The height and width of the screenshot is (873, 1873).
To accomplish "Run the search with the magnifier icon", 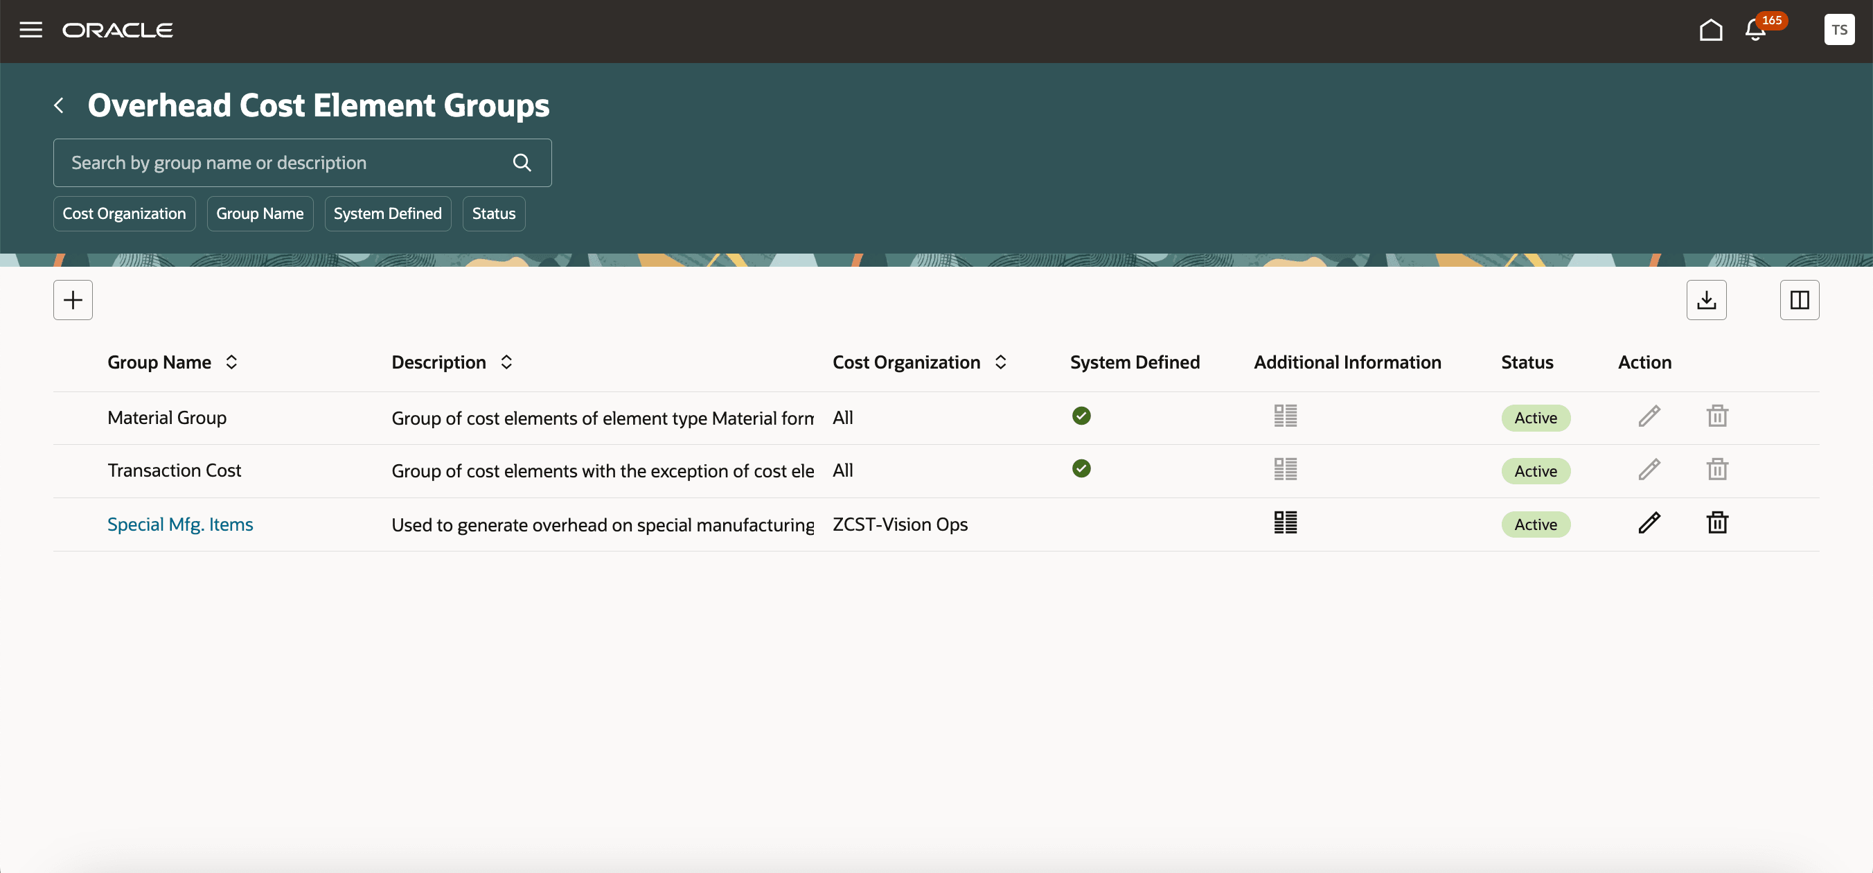I will (522, 162).
